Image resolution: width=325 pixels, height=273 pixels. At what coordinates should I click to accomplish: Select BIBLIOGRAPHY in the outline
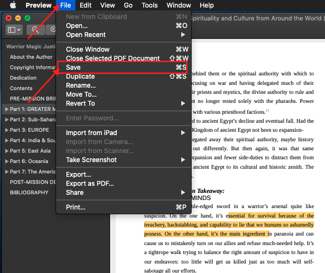[x=29, y=192]
